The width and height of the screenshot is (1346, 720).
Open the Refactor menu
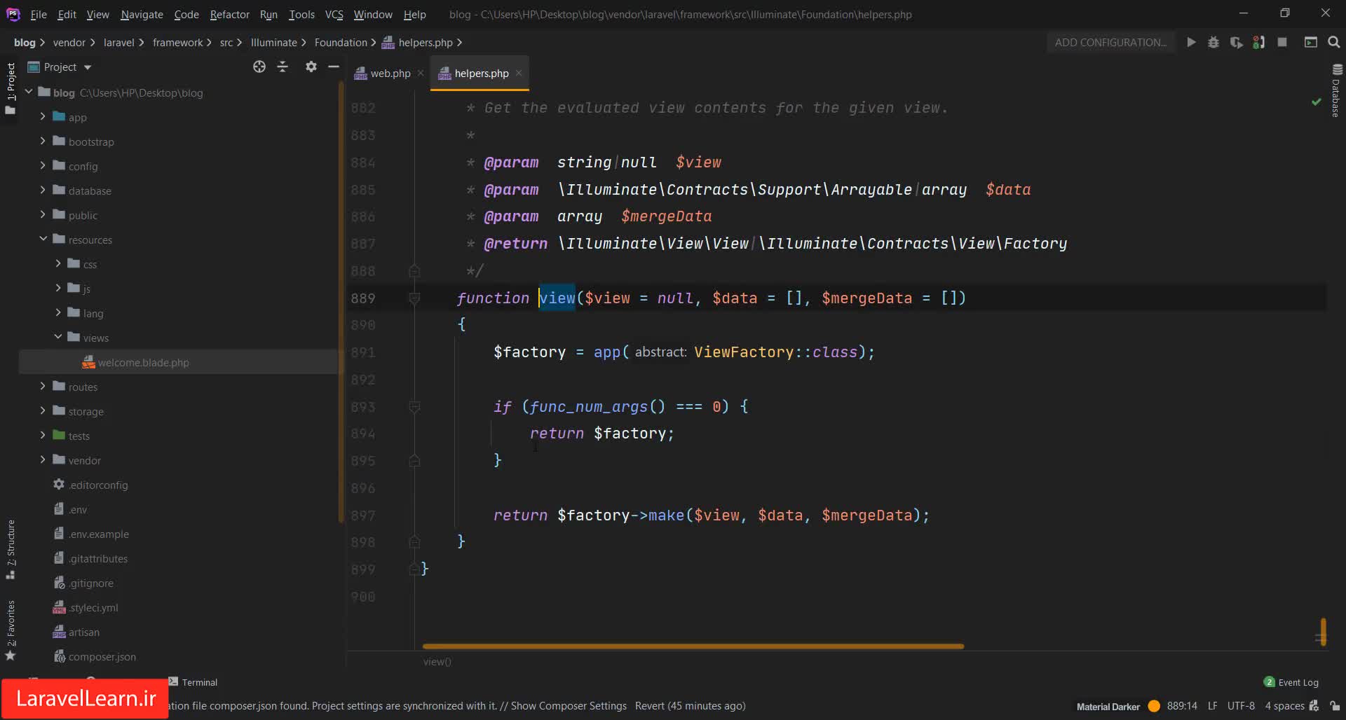(229, 14)
